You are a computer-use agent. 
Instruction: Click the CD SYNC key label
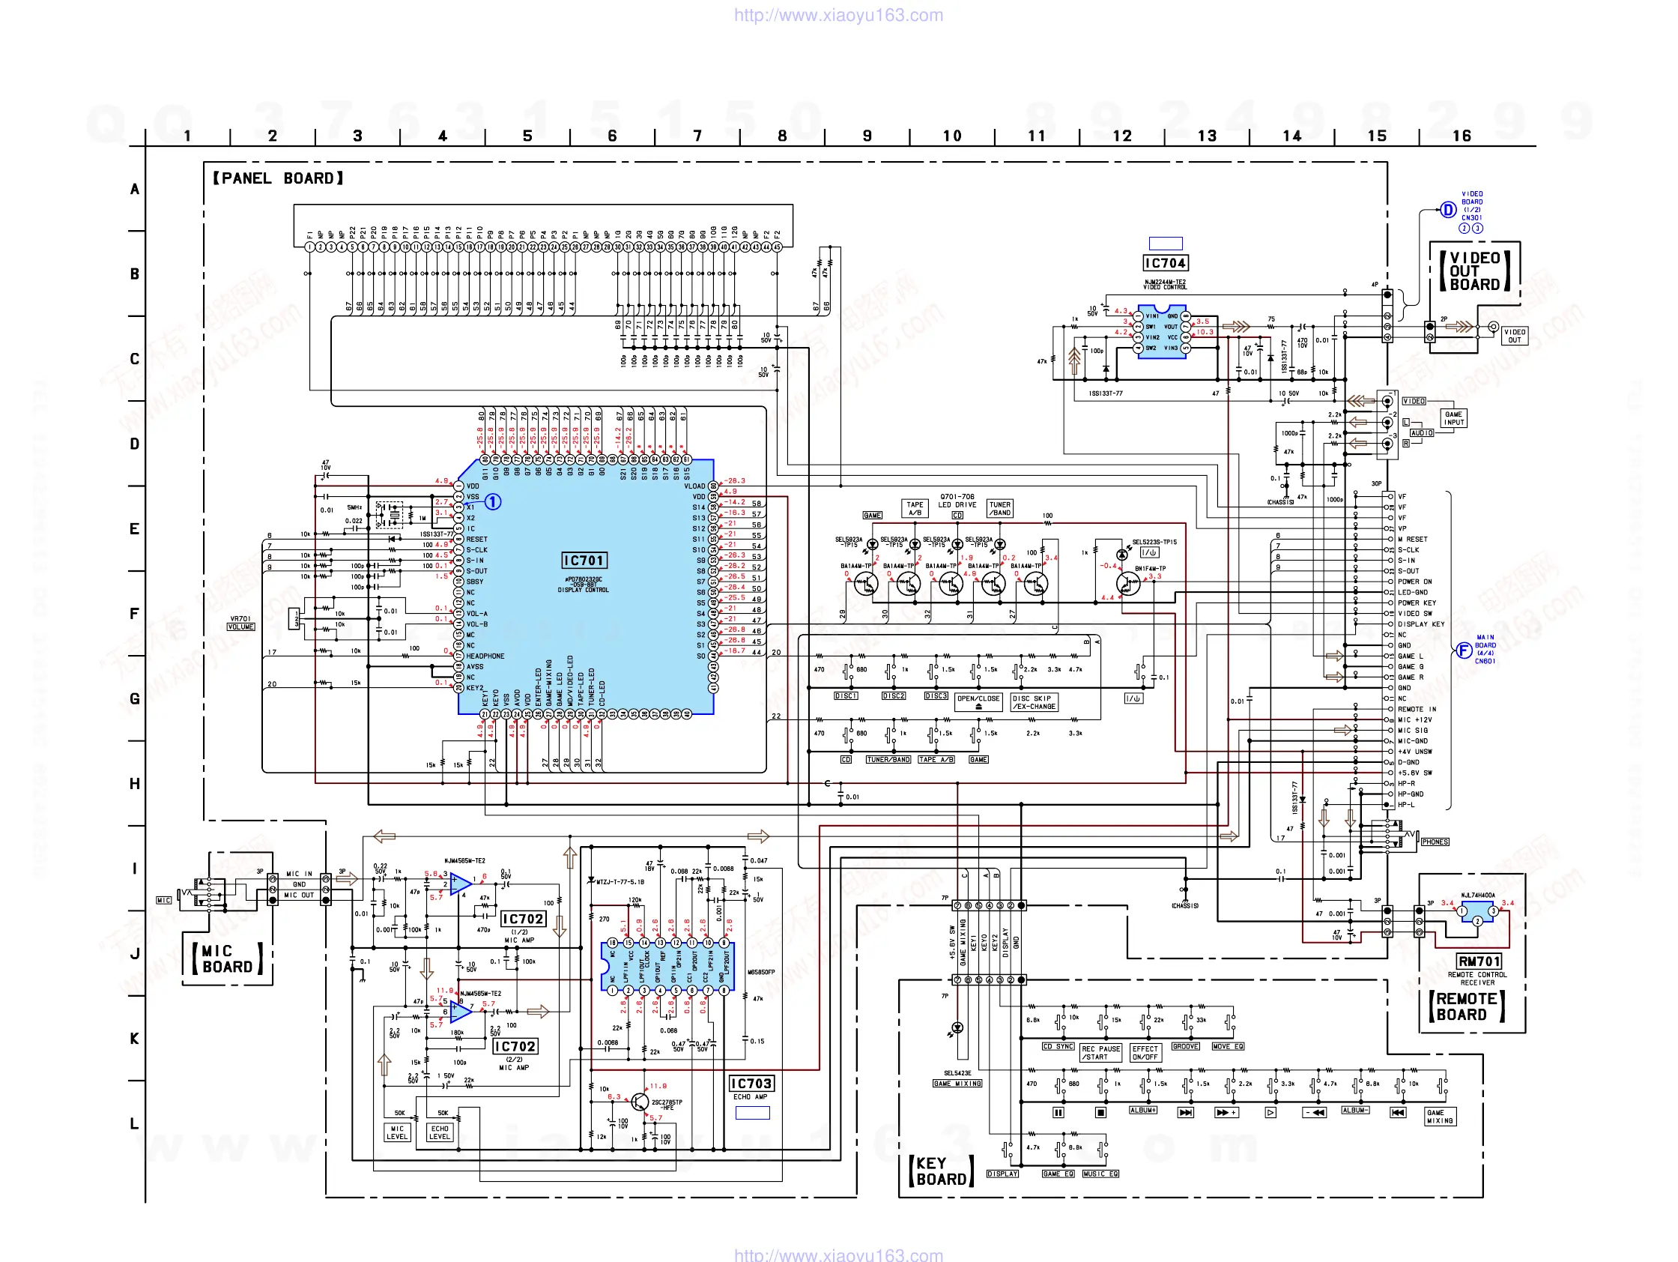click(1058, 1046)
